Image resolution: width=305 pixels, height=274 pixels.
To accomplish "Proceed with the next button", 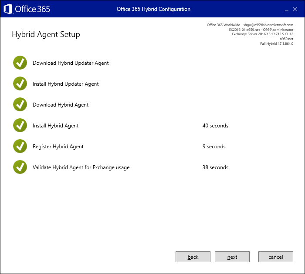I will pyautogui.click(x=232, y=257).
